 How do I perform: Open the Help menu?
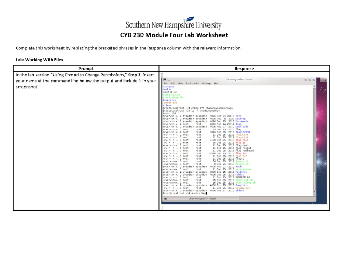pos(217,83)
